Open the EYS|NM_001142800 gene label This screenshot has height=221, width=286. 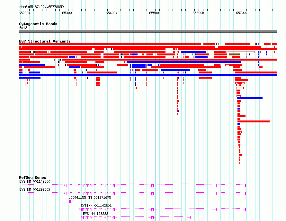pos(35,181)
